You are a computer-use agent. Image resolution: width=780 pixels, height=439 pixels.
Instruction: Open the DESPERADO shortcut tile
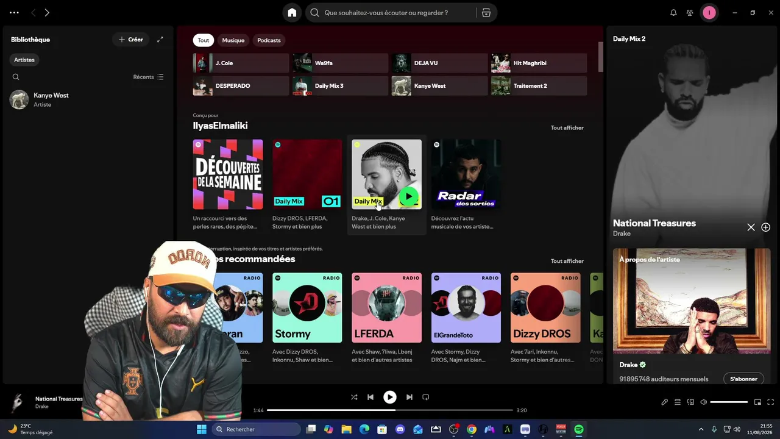pos(241,85)
